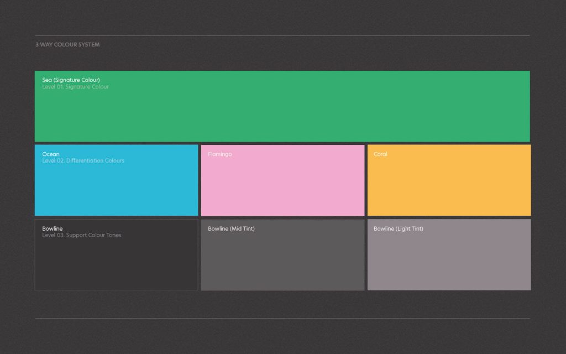
Task: Click the 'Flamingo' label text
Action: click(220, 154)
